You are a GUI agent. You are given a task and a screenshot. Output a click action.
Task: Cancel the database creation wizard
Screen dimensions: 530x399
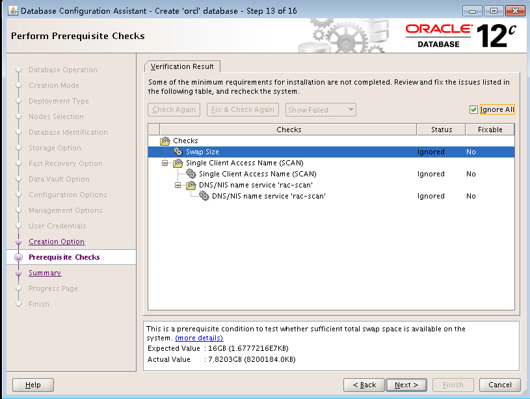(x=500, y=385)
